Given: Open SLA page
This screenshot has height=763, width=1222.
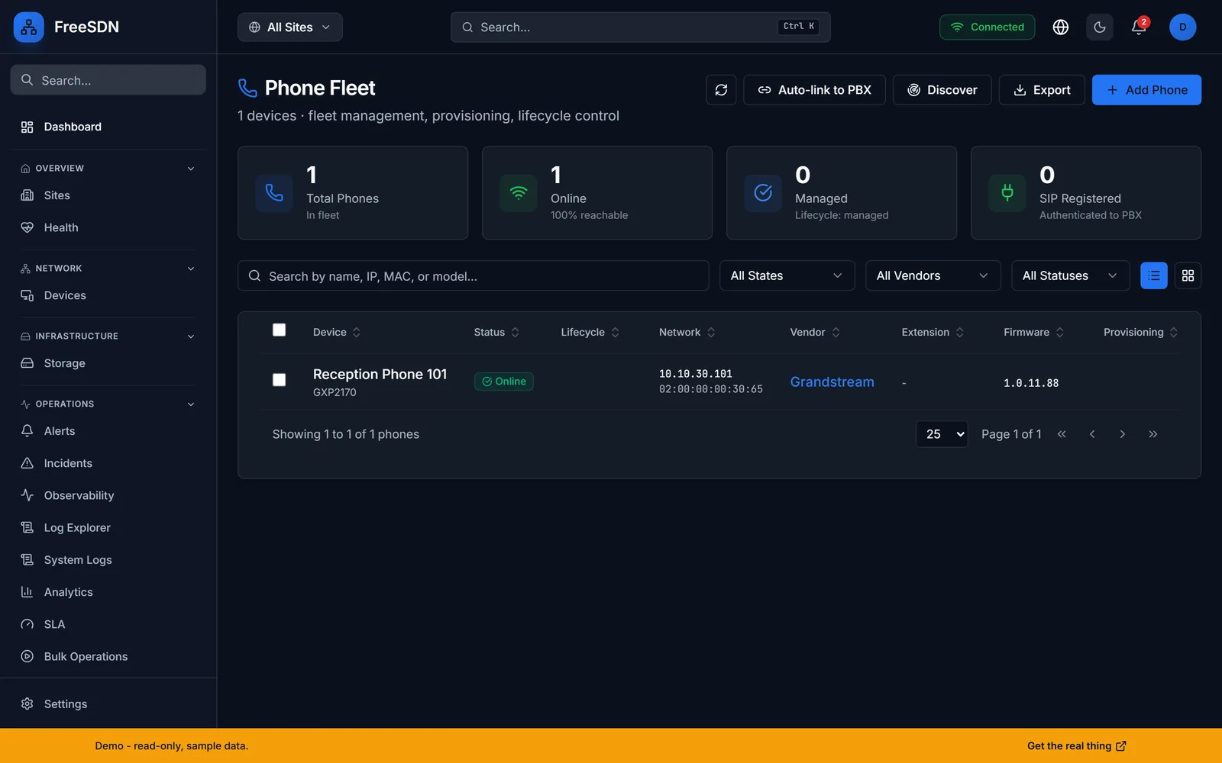Looking at the screenshot, I should [108, 624].
